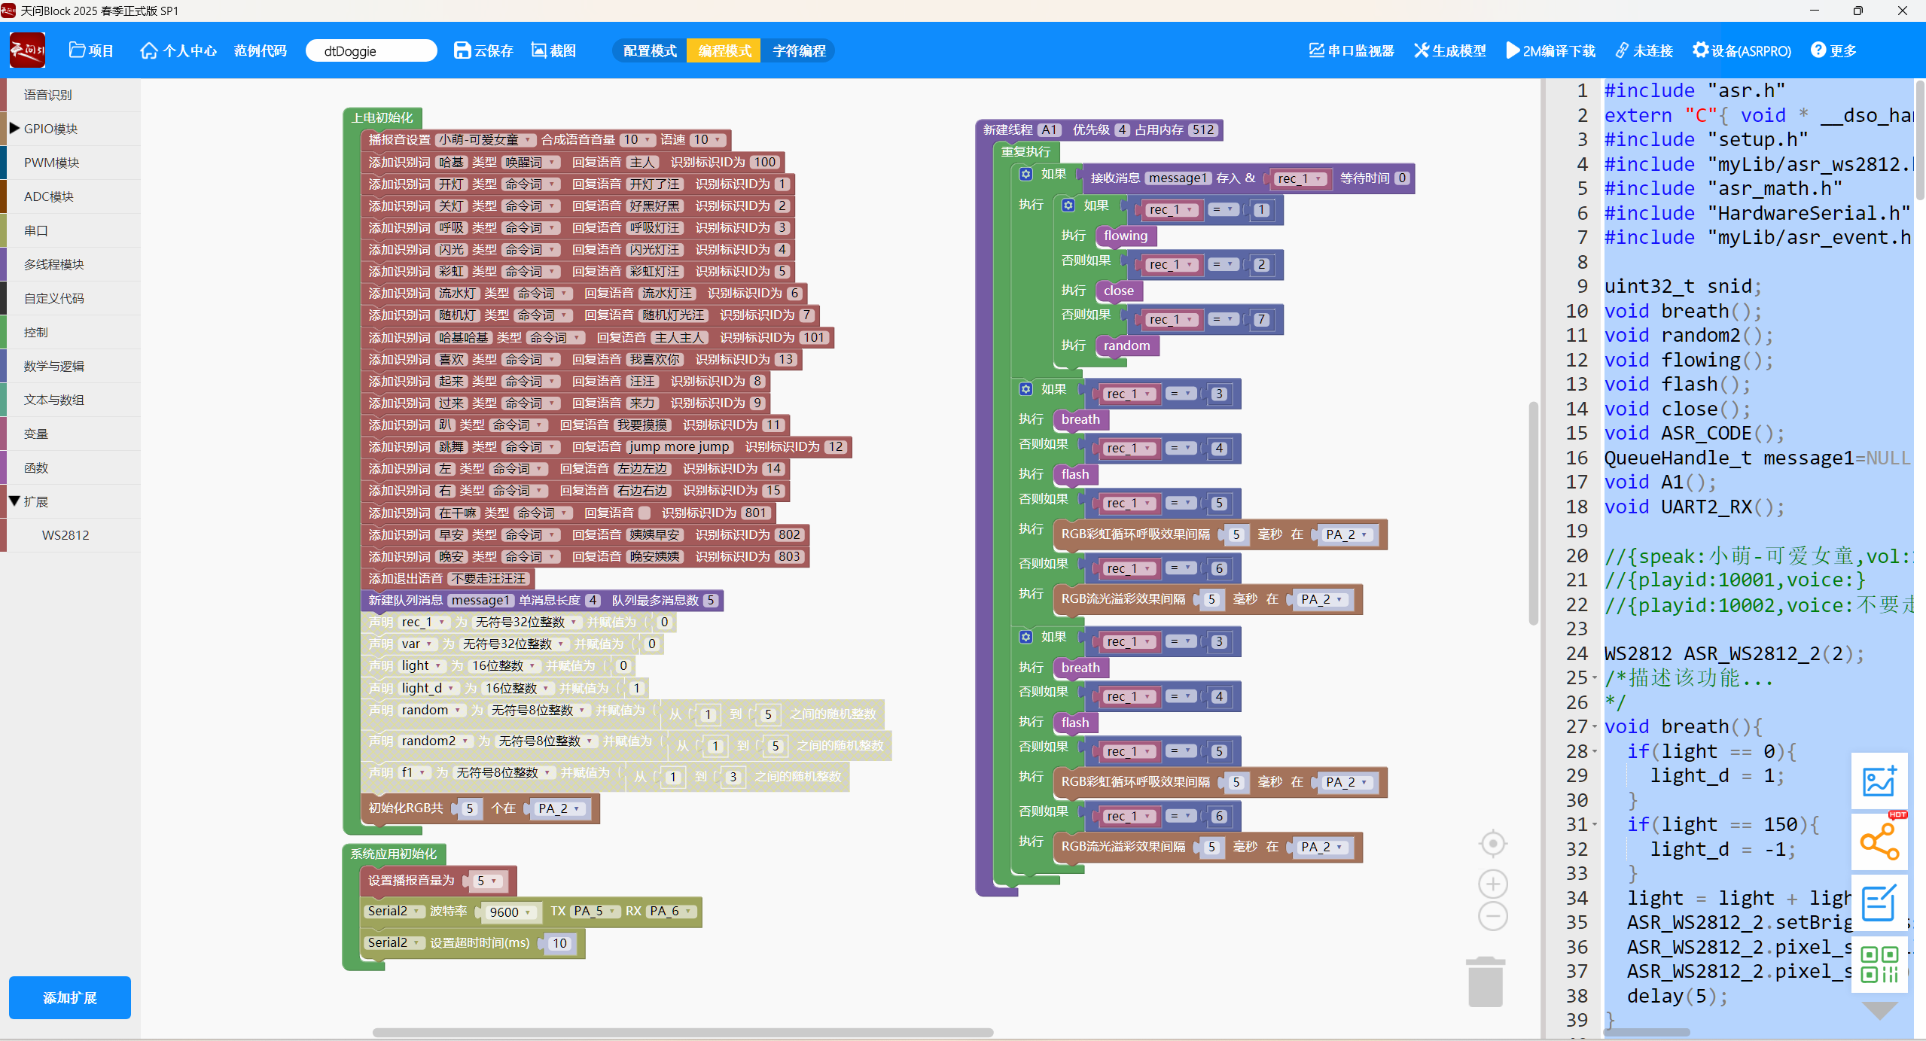Click the 优先级 4 value field

pyautogui.click(x=1122, y=129)
